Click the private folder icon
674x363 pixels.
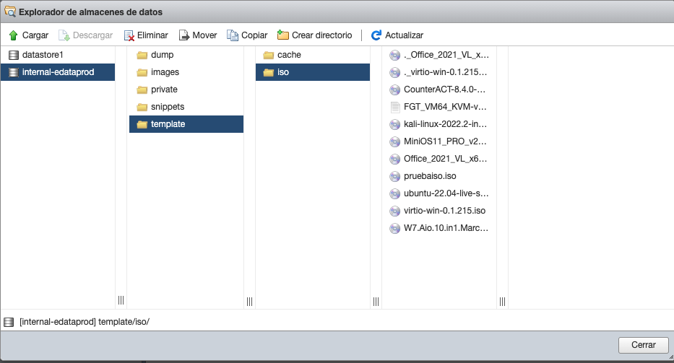coord(142,89)
